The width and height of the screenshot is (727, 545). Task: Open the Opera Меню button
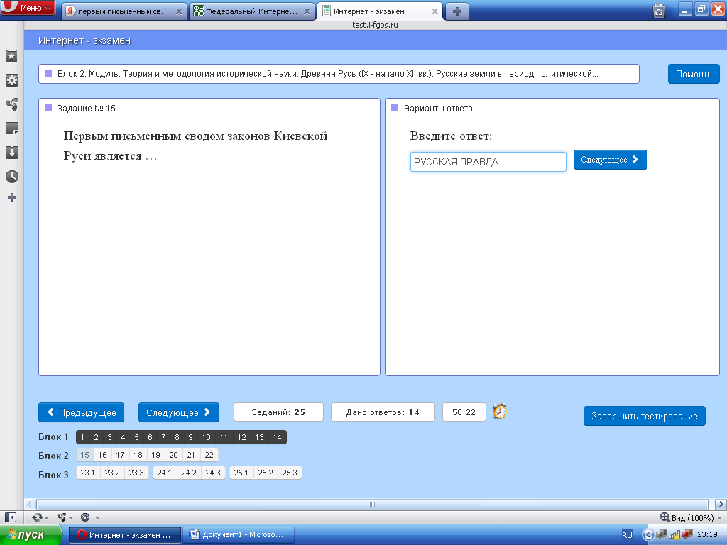tap(28, 8)
